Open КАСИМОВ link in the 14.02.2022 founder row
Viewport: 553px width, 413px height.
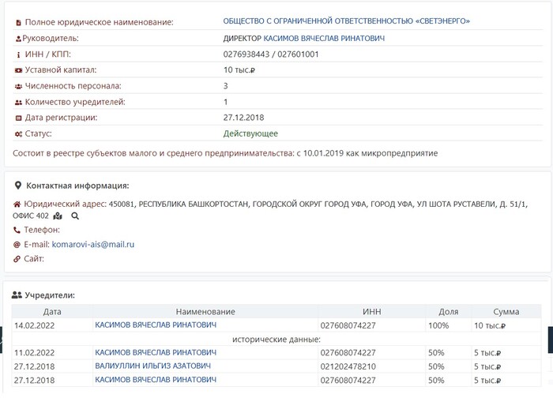(x=156, y=325)
